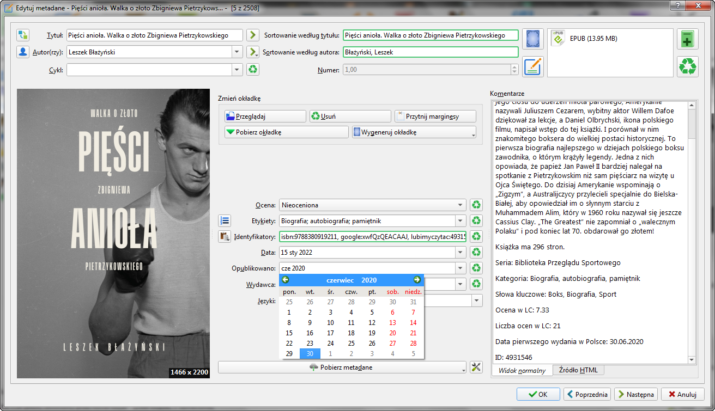Open the manage authors editor icon
Screen dimensions: 715x411
click(x=22, y=52)
